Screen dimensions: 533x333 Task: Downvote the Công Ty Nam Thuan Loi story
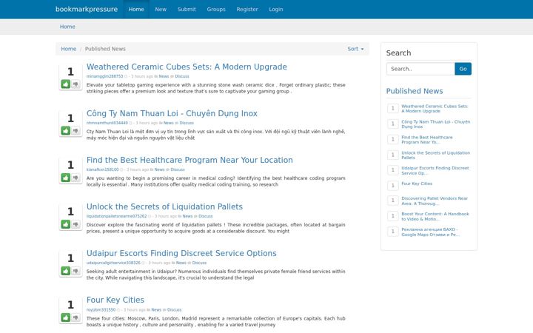(76, 130)
